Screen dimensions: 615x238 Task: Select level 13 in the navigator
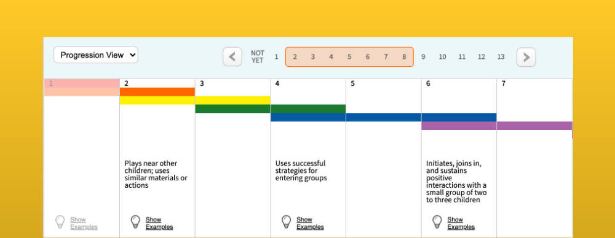click(501, 57)
